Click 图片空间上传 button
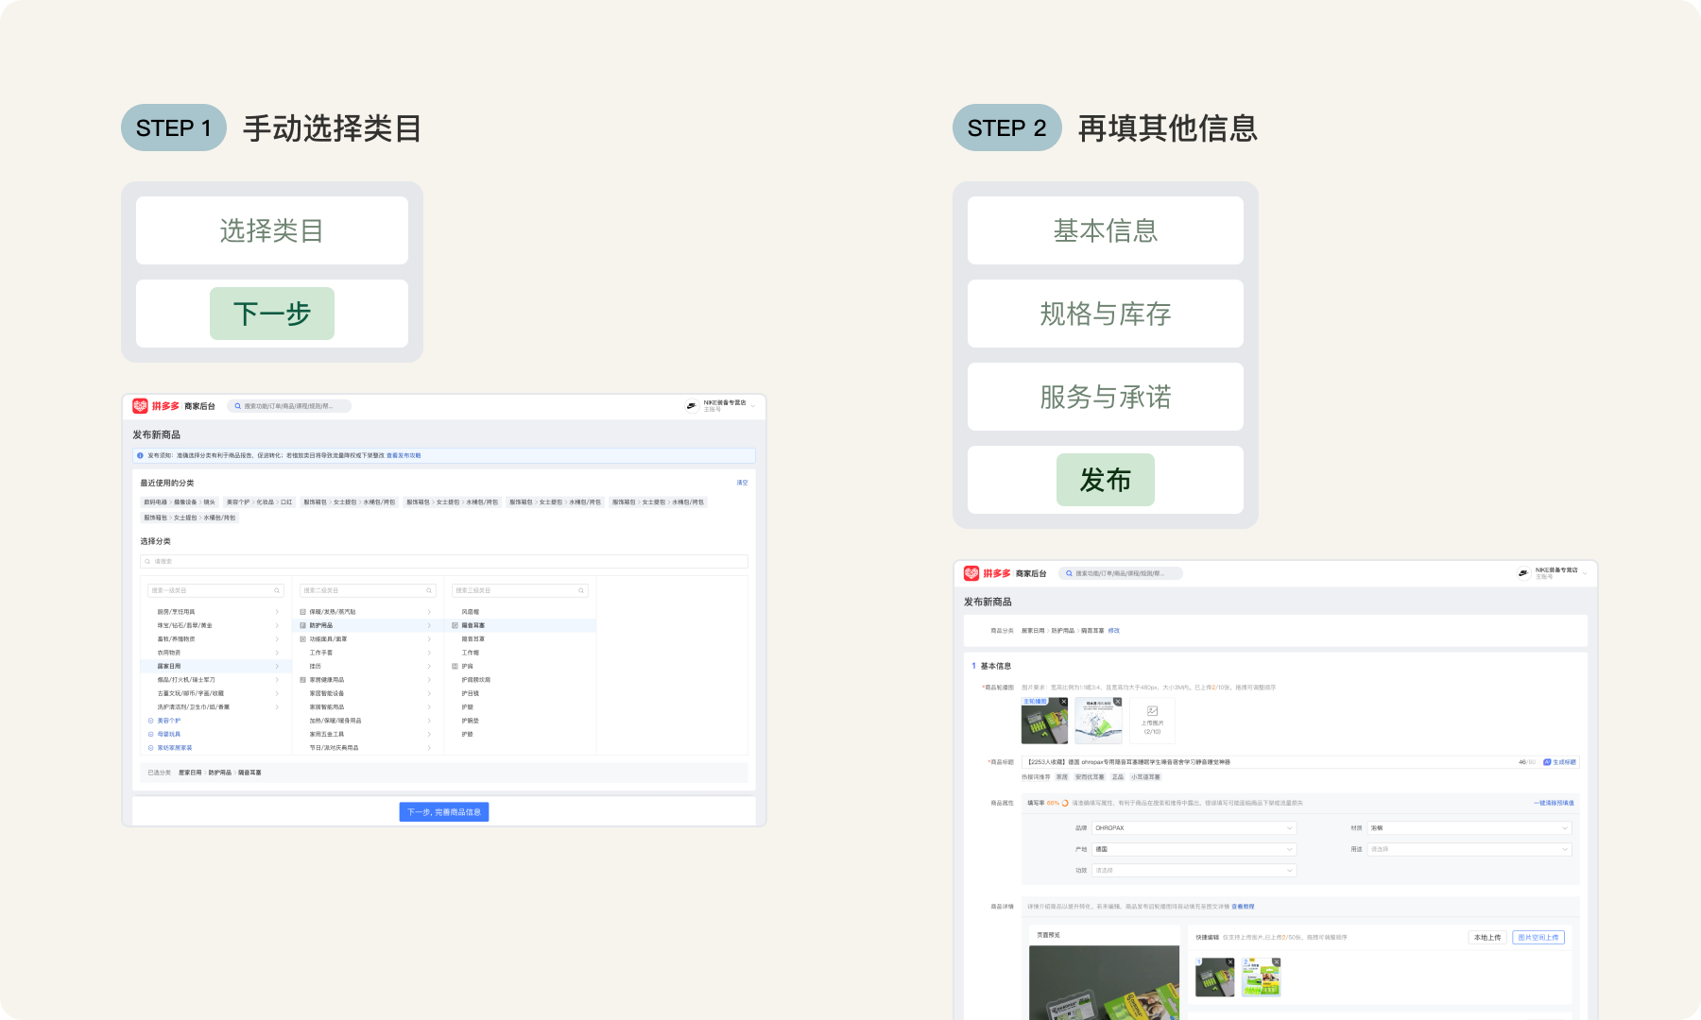This screenshot has height=1020, width=1701. [x=1538, y=938]
